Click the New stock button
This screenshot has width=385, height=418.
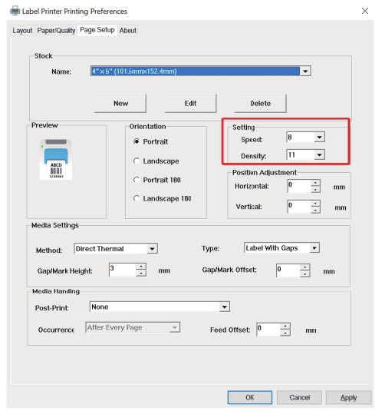point(120,103)
